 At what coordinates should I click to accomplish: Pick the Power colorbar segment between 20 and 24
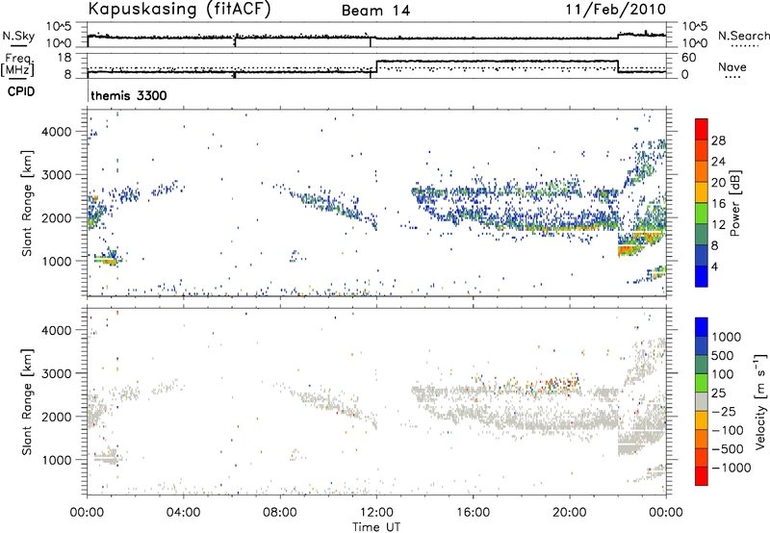[x=702, y=171]
